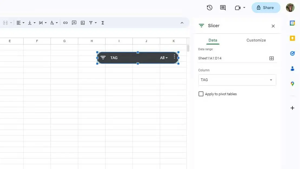Select the data range grid icon

(272, 58)
